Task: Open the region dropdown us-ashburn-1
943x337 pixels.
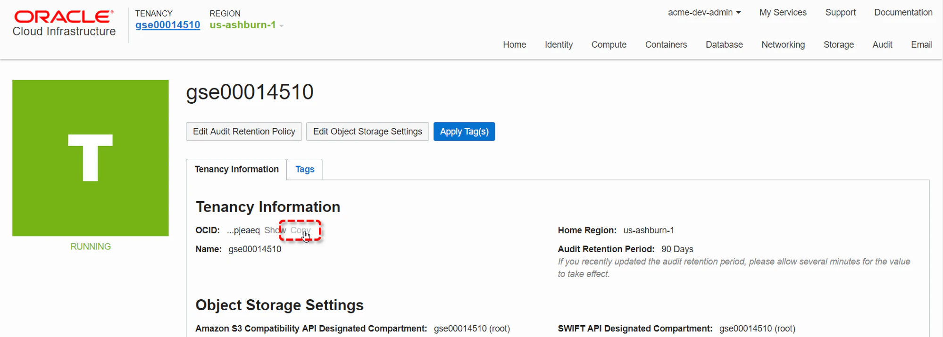Action: pos(246,25)
